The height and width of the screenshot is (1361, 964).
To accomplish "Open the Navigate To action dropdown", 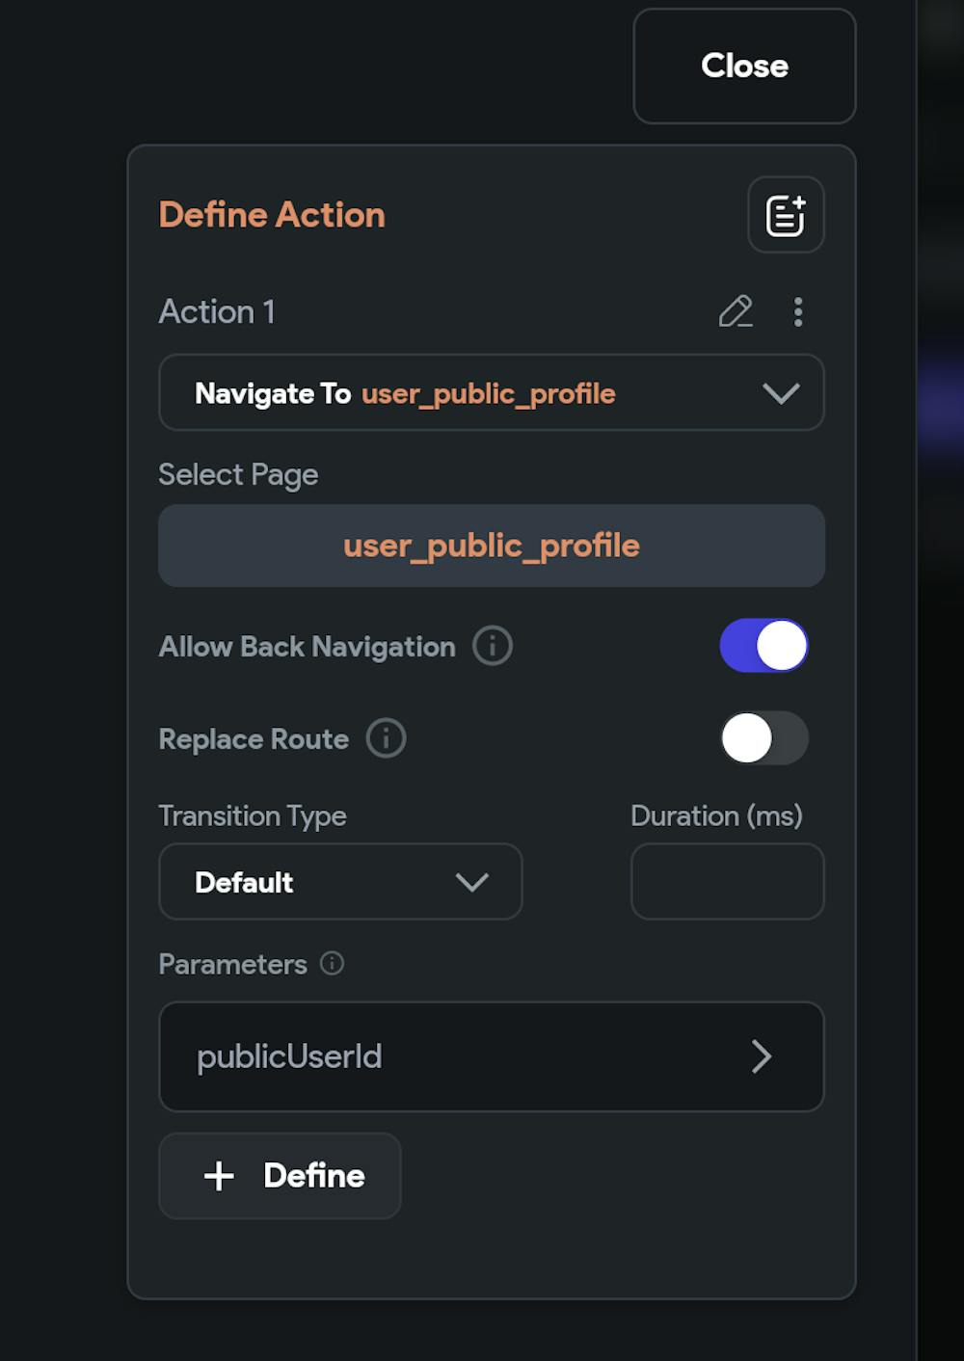I will click(492, 392).
